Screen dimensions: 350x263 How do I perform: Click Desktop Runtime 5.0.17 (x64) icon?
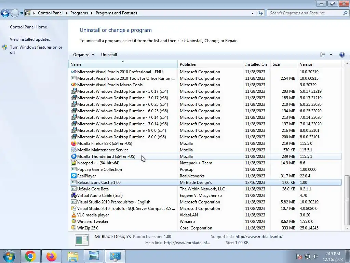74,91
